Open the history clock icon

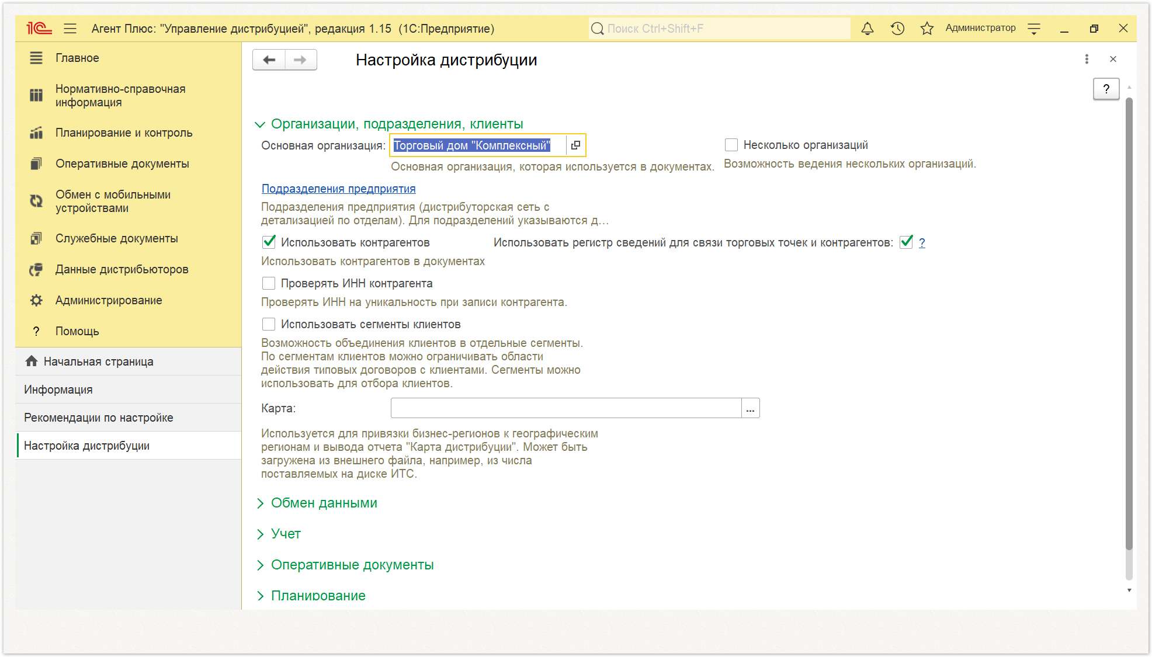pos(897,28)
